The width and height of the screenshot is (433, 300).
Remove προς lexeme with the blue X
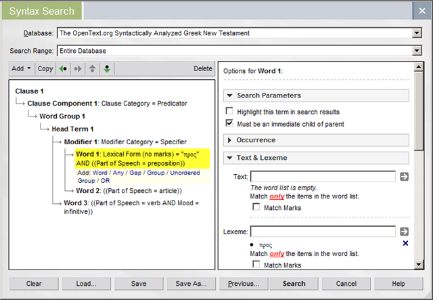click(x=405, y=243)
